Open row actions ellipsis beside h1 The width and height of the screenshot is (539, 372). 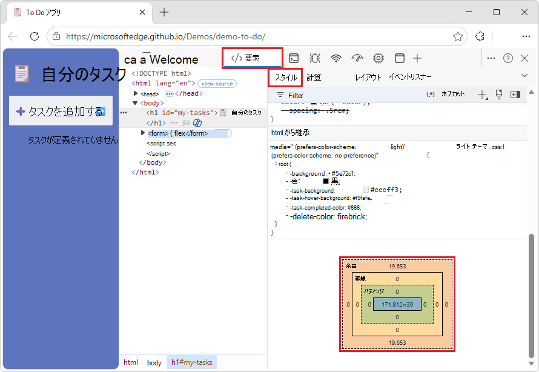tap(124, 113)
